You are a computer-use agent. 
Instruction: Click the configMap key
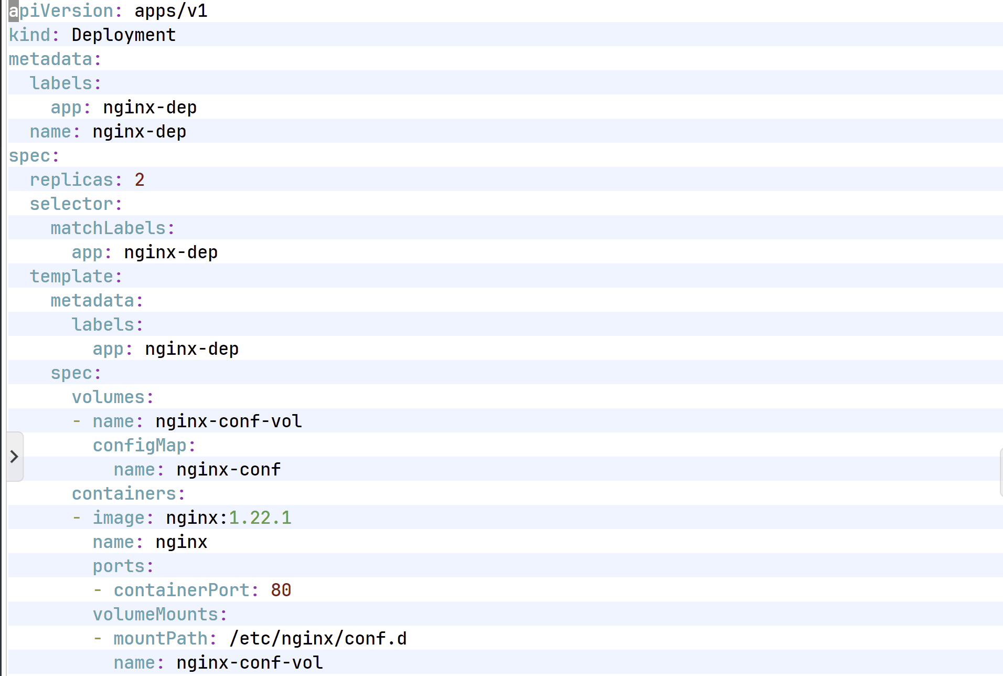tap(140, 446)
